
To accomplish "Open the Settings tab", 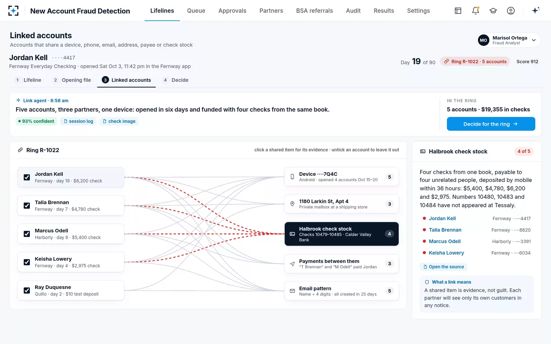I will click(x=419, y=11).
